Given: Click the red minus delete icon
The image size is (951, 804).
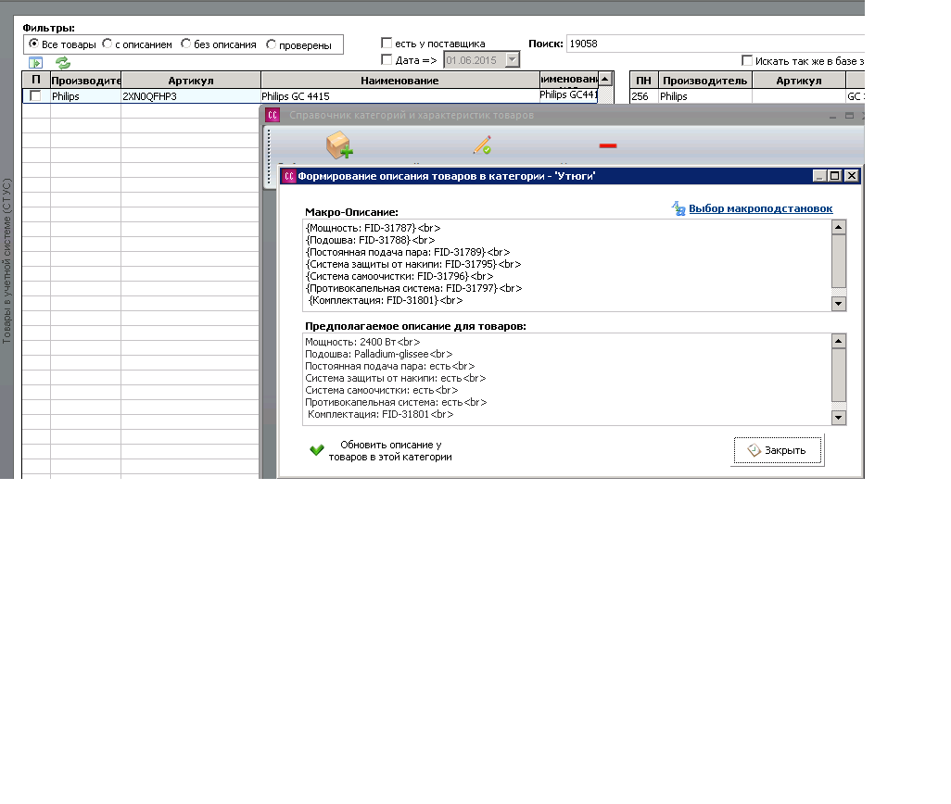Looking at the screenshot, I should (x=608, y=145).
